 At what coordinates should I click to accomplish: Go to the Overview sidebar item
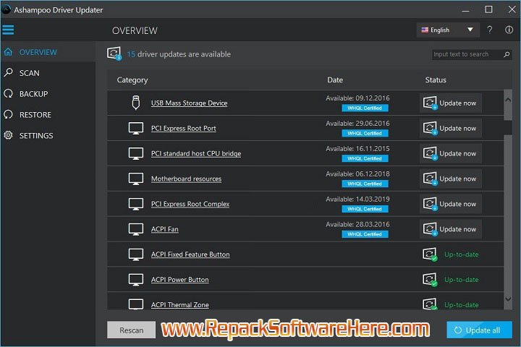pos(48,52)
